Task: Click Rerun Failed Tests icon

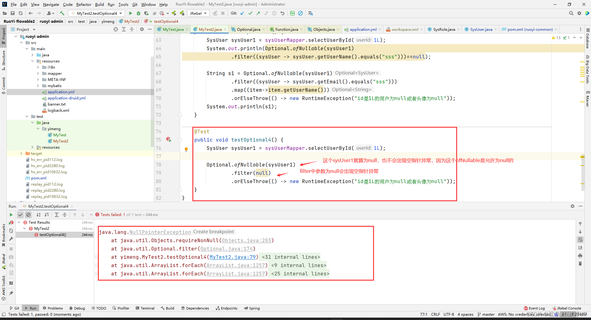Action: [x=11, y=222]
